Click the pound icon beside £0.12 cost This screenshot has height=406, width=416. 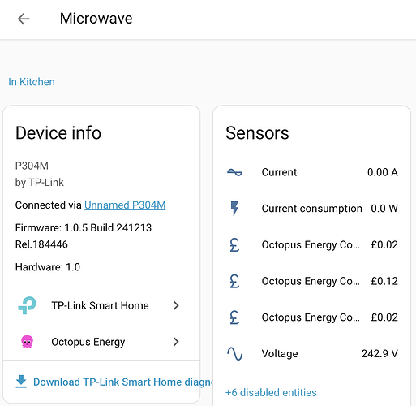[234, 281]
